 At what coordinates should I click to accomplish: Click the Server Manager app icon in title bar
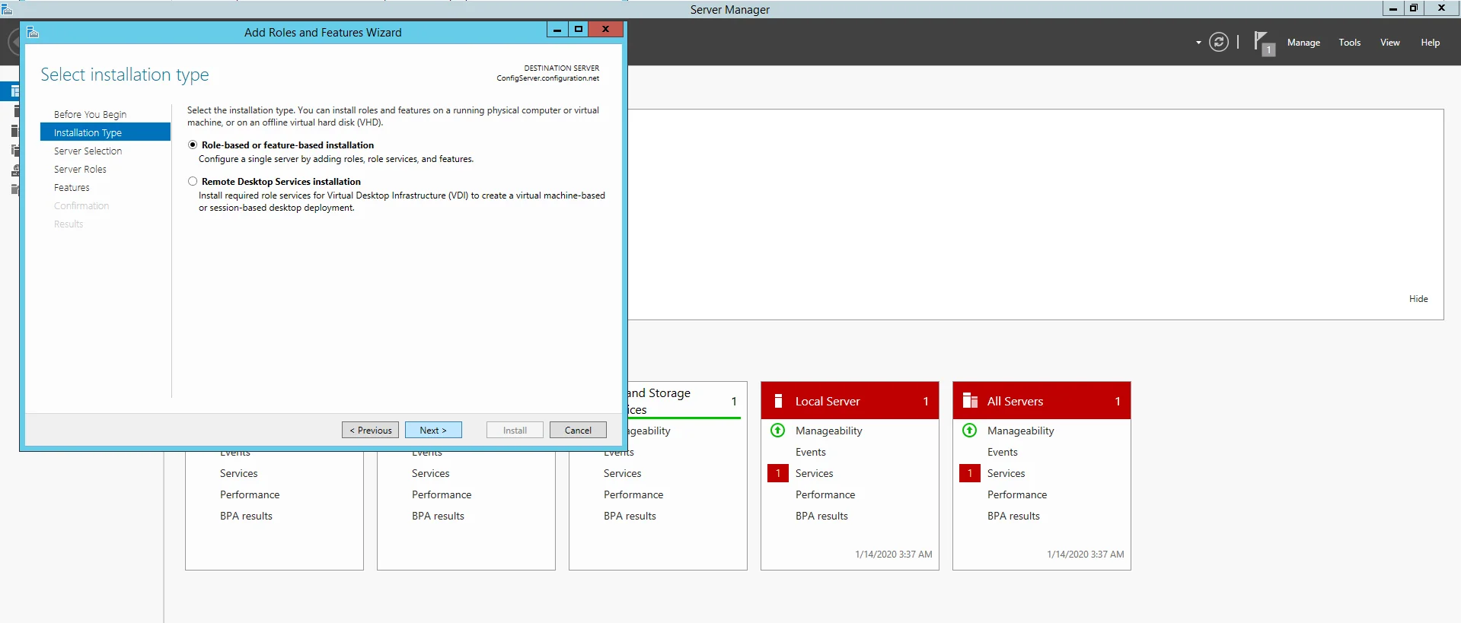click(x=7, y=9)
